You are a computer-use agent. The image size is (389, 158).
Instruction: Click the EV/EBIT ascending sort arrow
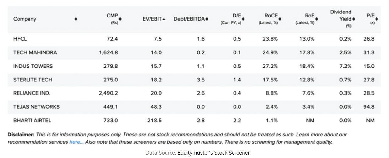(x=164, y=19)
